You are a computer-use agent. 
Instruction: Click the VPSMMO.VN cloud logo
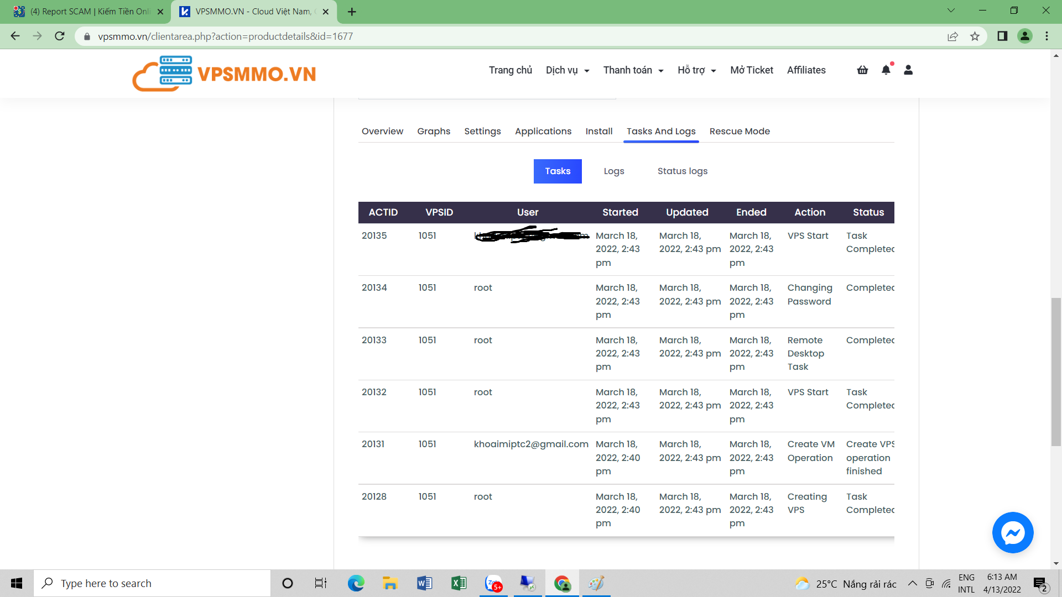(224, 74)
